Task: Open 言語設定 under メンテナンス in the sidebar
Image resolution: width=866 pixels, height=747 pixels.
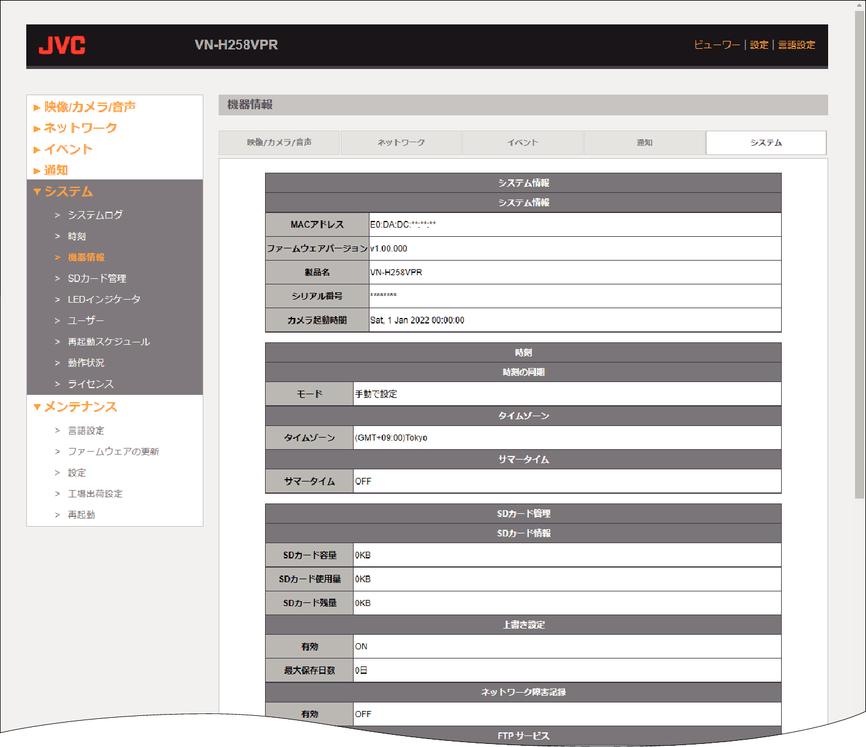Action: [x=86, y=430]
